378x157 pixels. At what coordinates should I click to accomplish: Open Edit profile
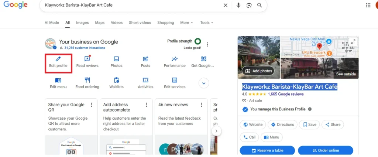pyautogui.click(x=58, y=62)
